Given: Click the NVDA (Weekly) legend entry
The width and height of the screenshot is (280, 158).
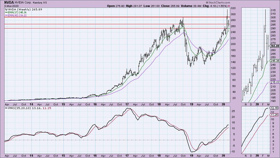Looking at the screenshot, I should tap(23, 9).
